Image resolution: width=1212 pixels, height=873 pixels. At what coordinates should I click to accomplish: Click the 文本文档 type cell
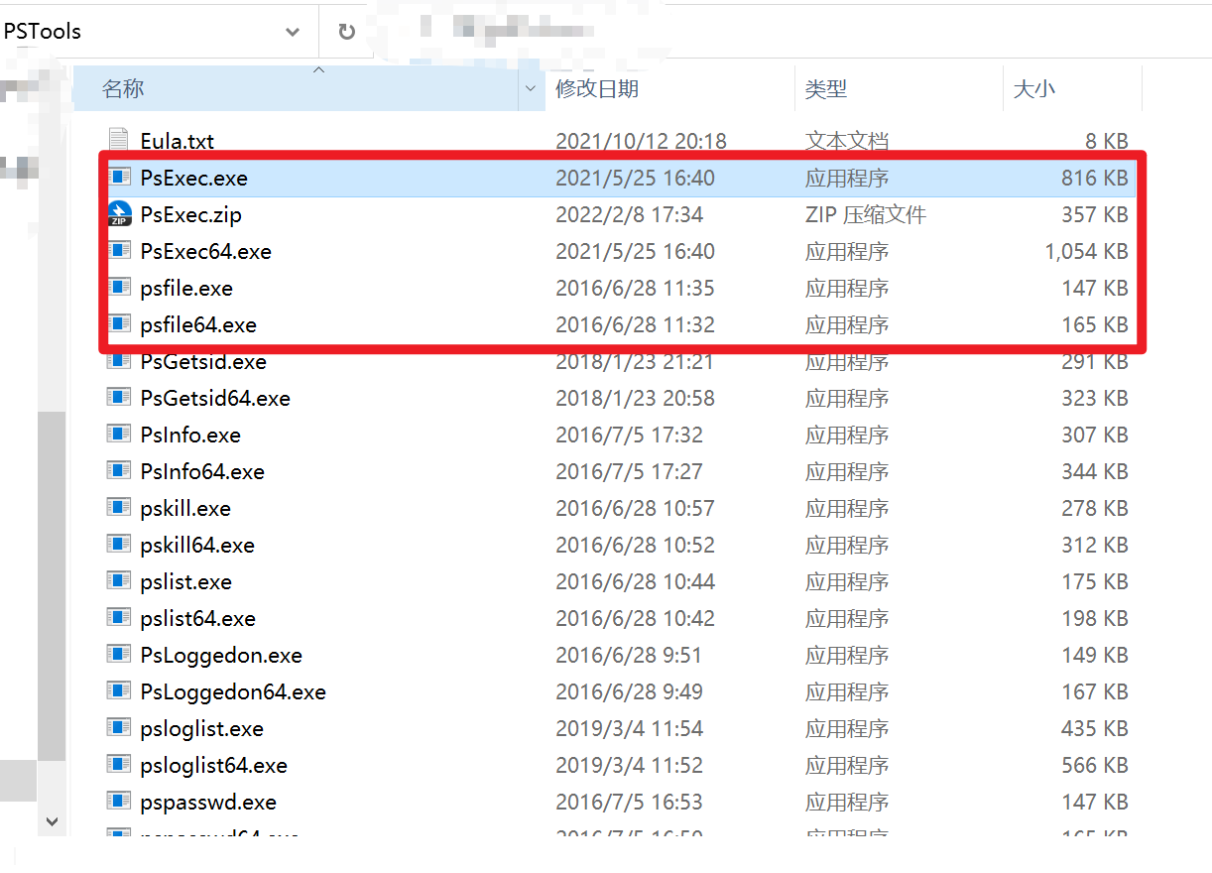click(847, 141)
